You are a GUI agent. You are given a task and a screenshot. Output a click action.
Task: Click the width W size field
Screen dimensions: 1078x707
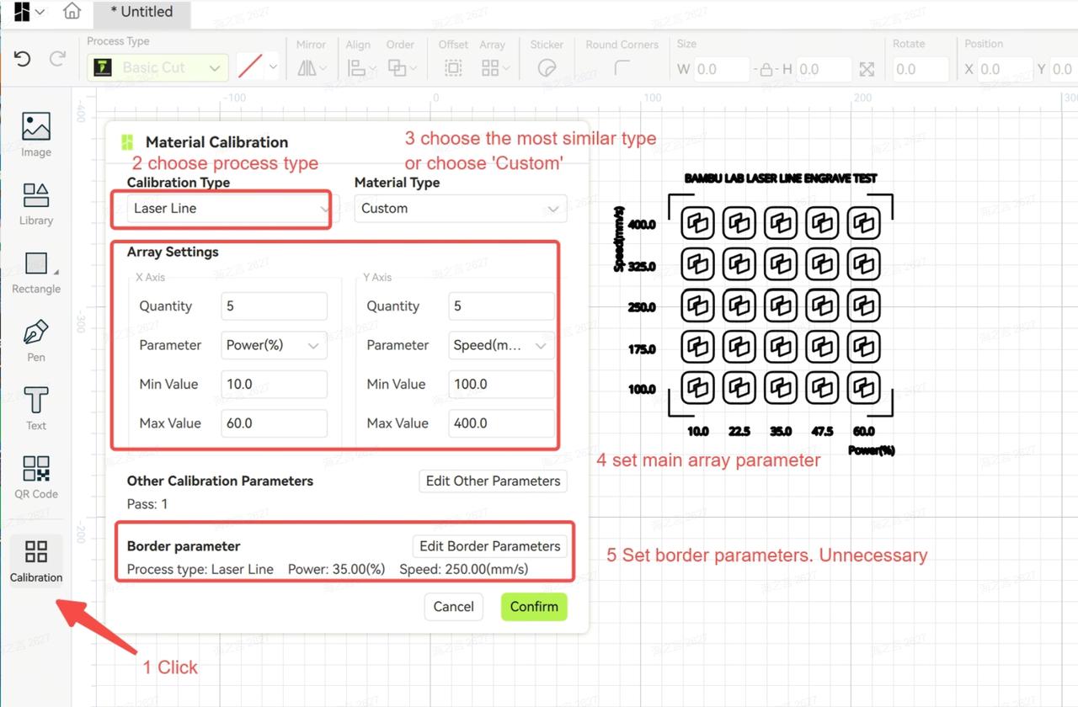[722, 69]
